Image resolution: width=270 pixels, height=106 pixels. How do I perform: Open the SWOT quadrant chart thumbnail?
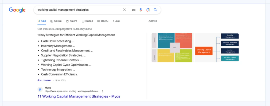pyautogui.click(x=172, y=48)
